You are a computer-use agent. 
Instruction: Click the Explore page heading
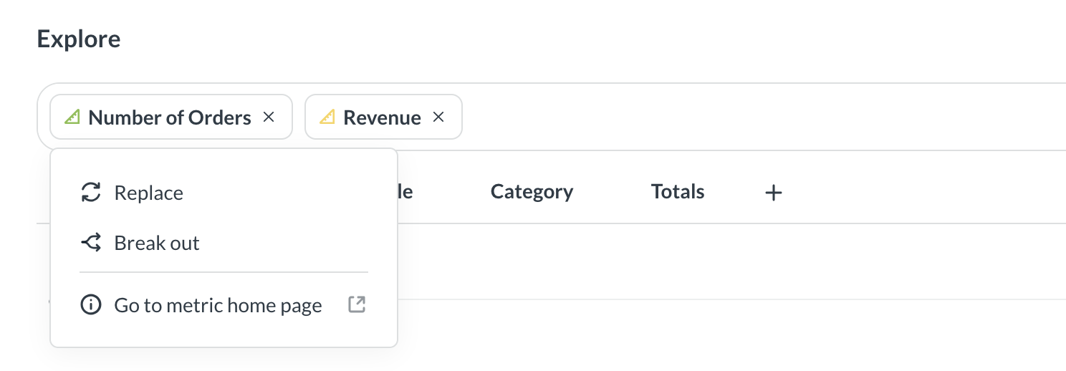click(x=79, y=39)
